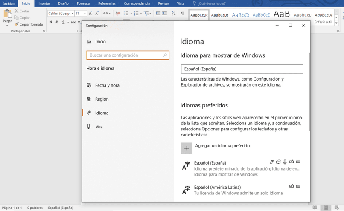Viewport: 344px width, 211px height.
Task: Apply italics with the K button
Action: coord(57,22)
